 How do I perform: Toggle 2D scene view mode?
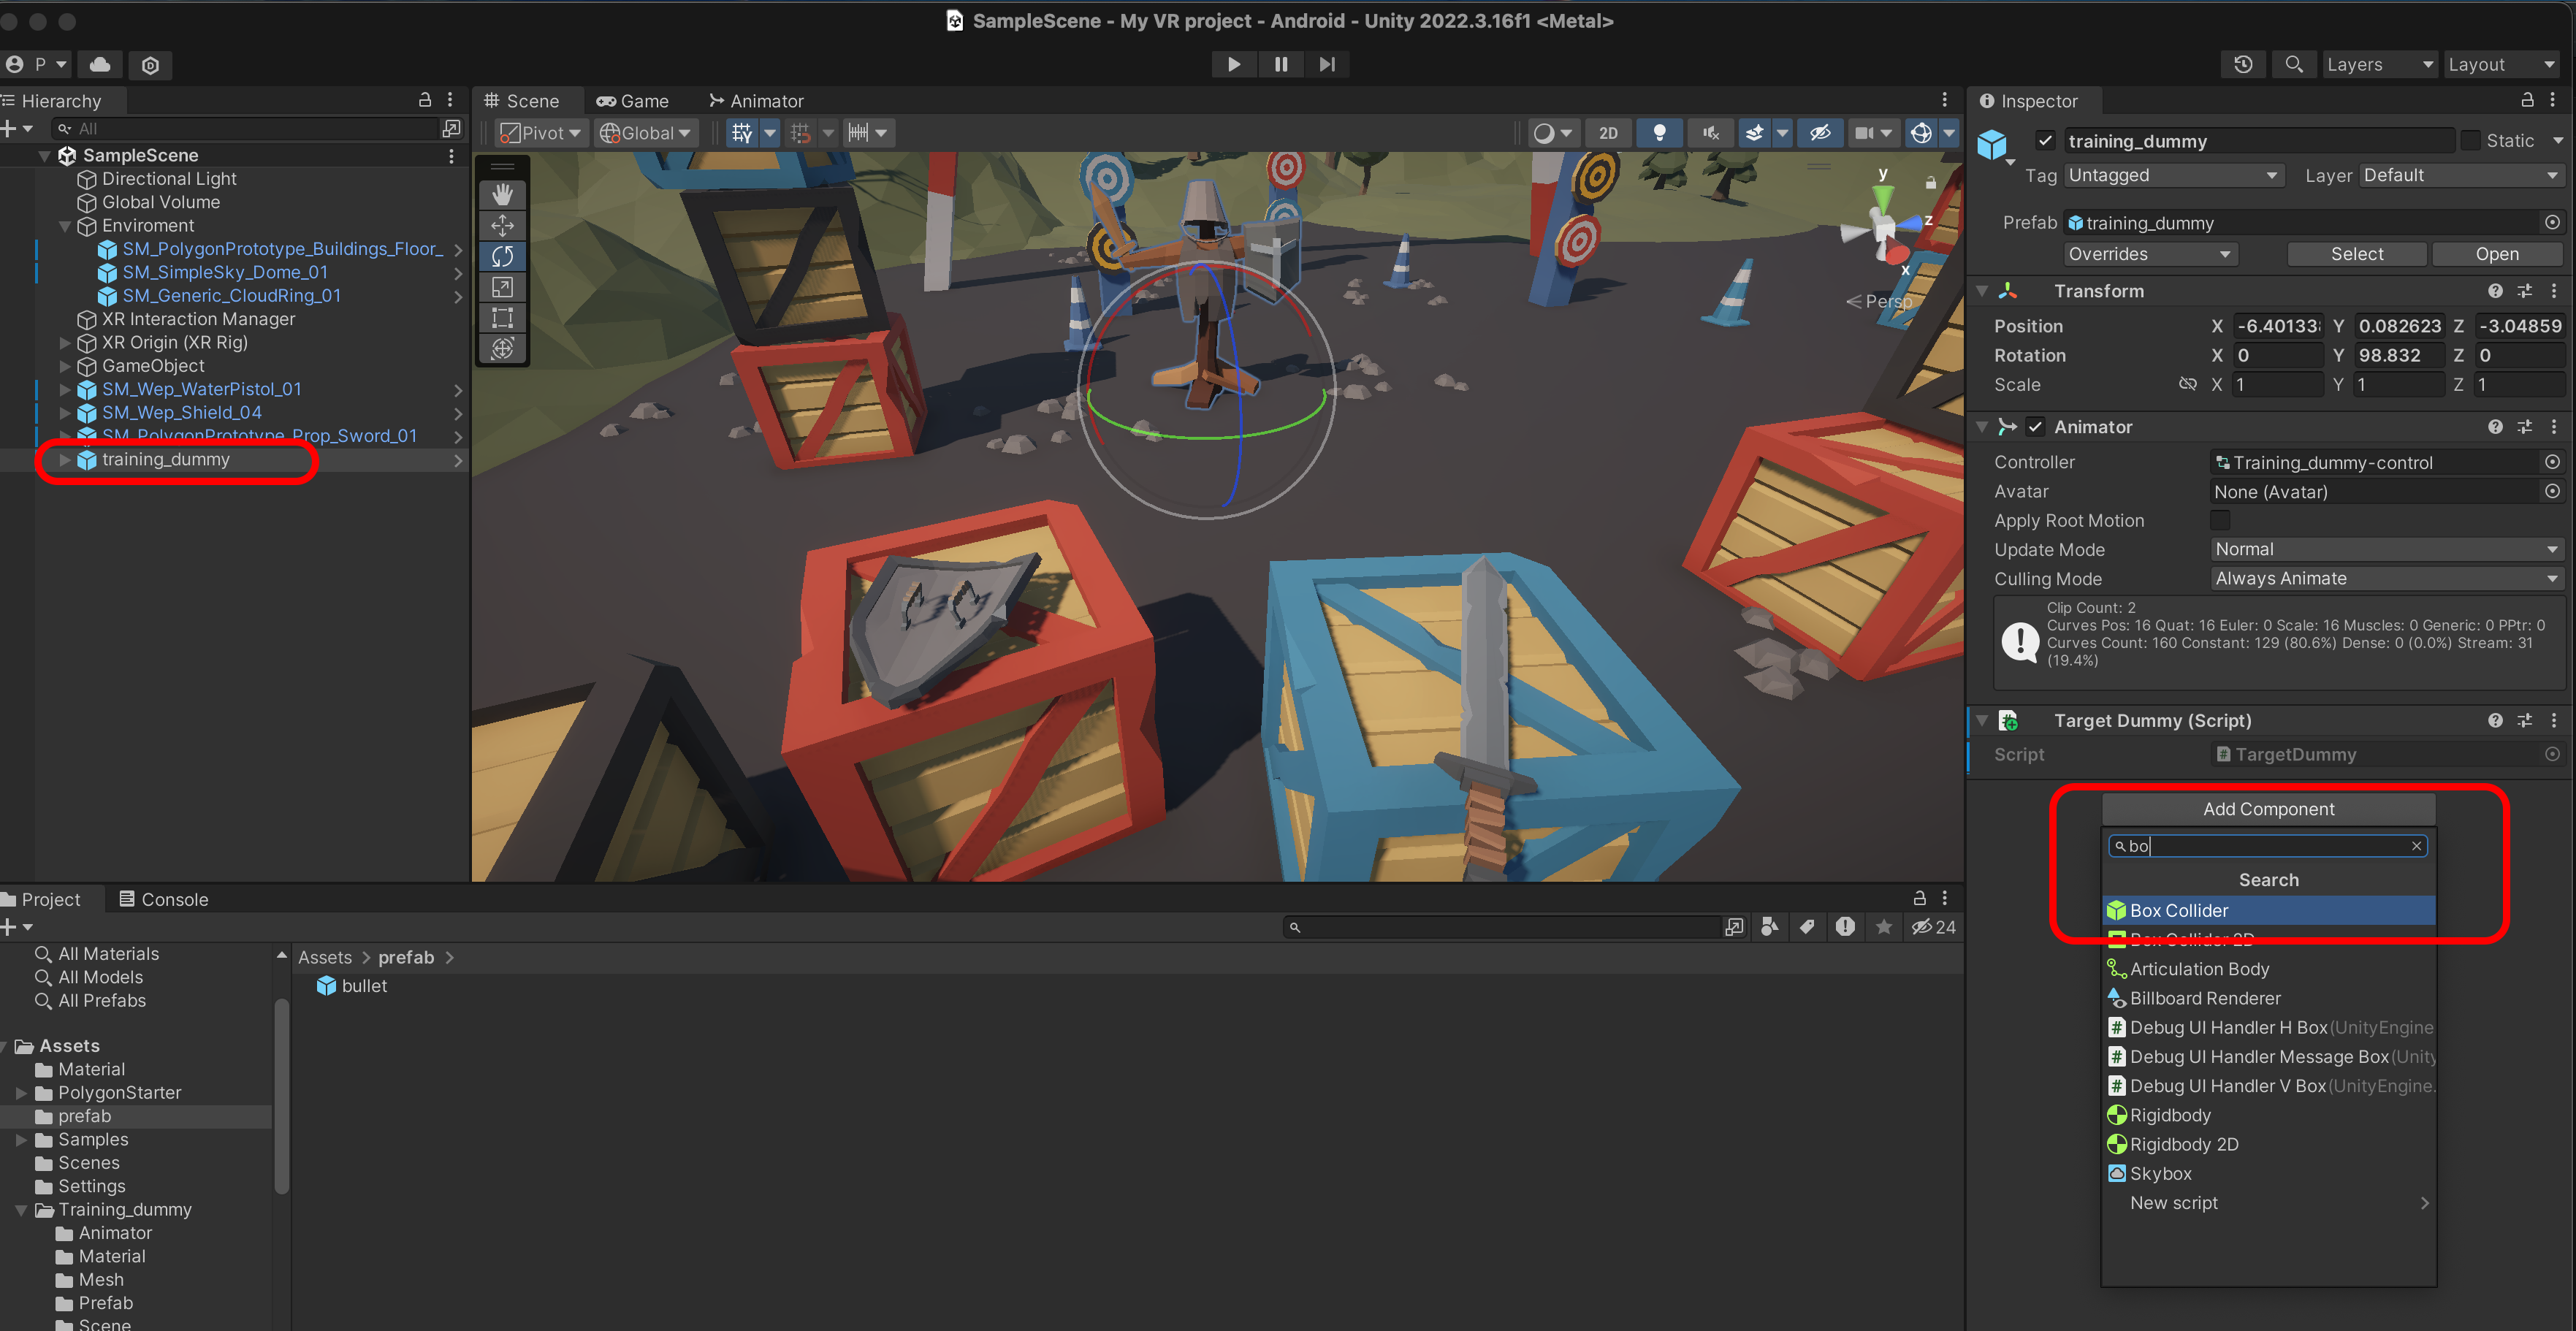tap(1608, 133)
